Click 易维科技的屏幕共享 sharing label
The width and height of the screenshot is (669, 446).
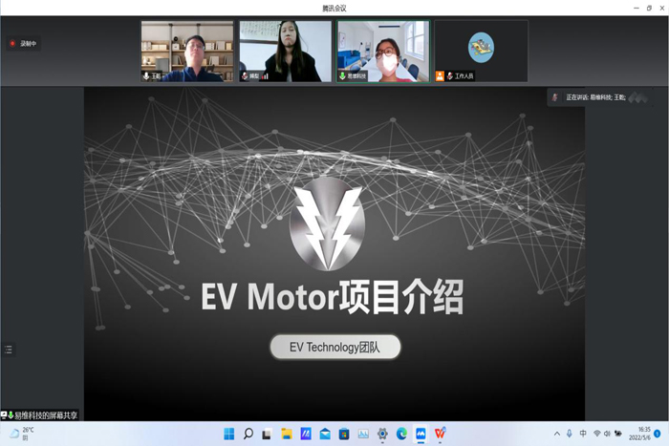tap(46, 415)
